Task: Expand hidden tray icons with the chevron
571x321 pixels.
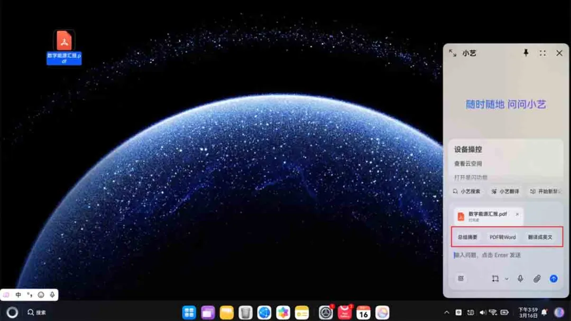Action: 447,312
